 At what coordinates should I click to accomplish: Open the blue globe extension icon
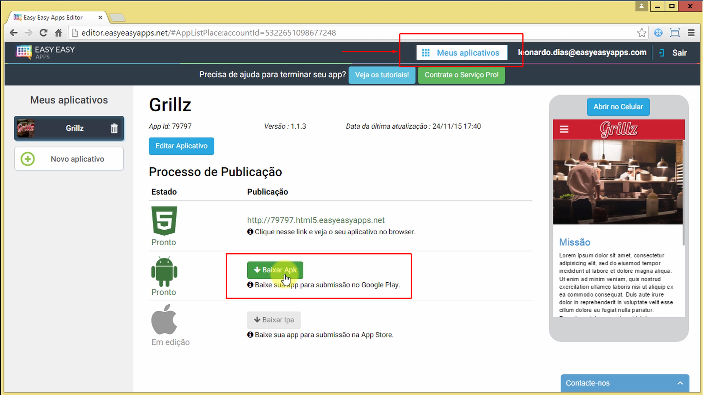tap(658, 33)
